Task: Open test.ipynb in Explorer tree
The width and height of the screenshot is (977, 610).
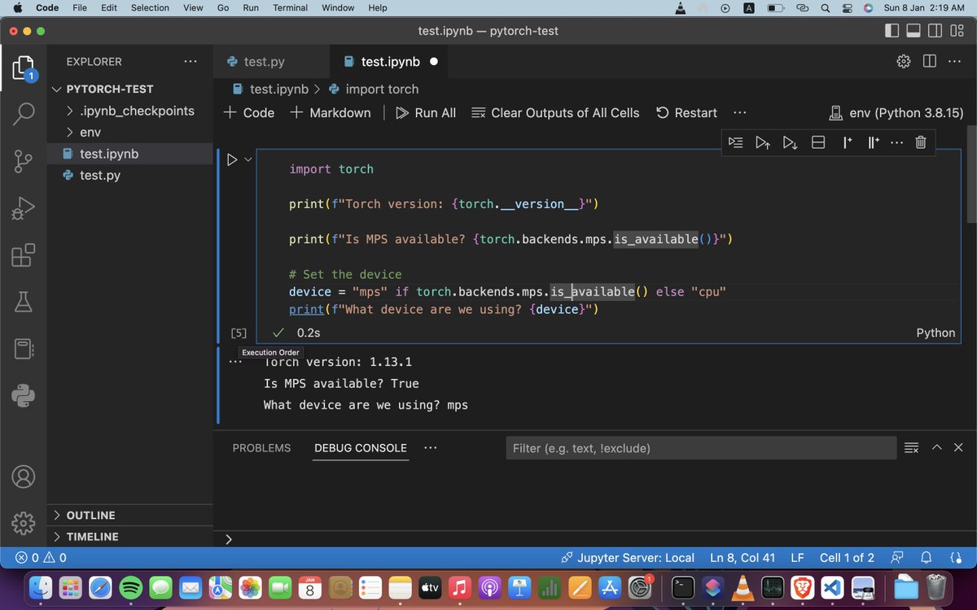Action: (x=130, y=154)
